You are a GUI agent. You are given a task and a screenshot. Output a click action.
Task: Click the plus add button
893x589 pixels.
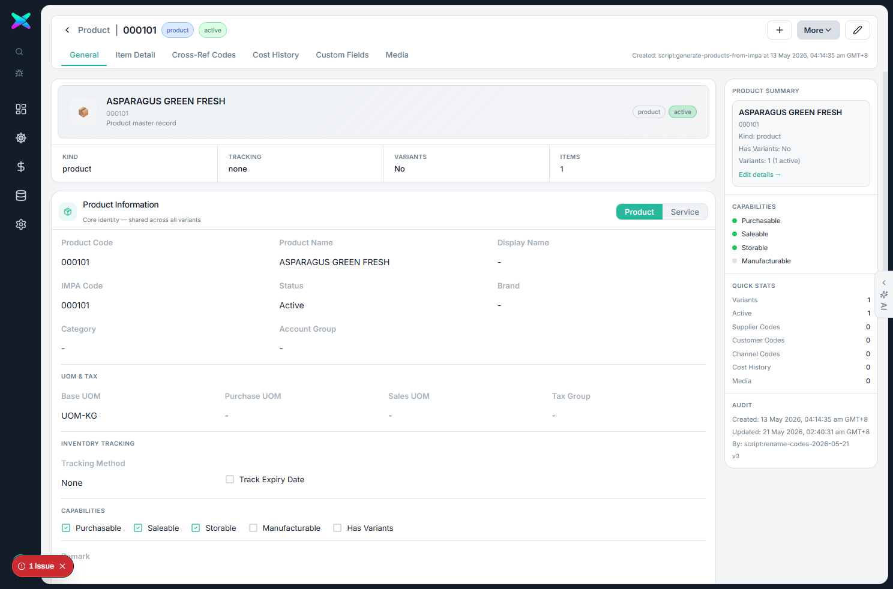[x=780, y=30]
